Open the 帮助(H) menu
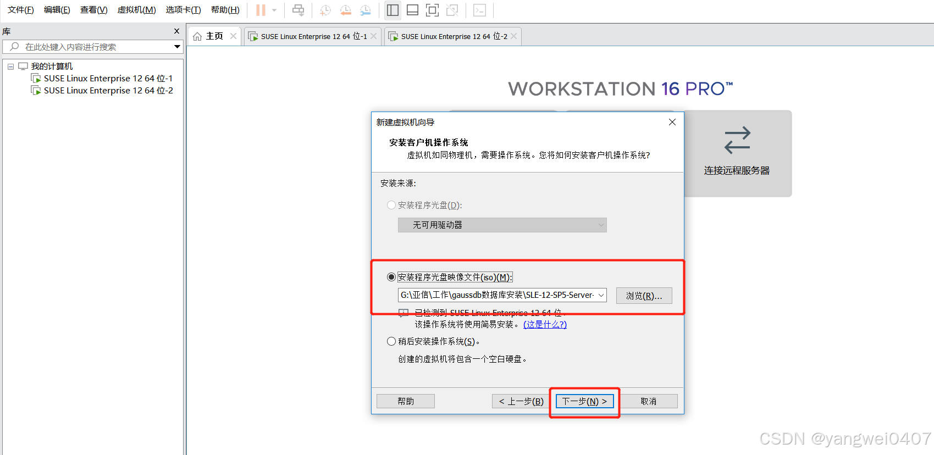Viewport: 934px width, 455px height. point(225,10)
